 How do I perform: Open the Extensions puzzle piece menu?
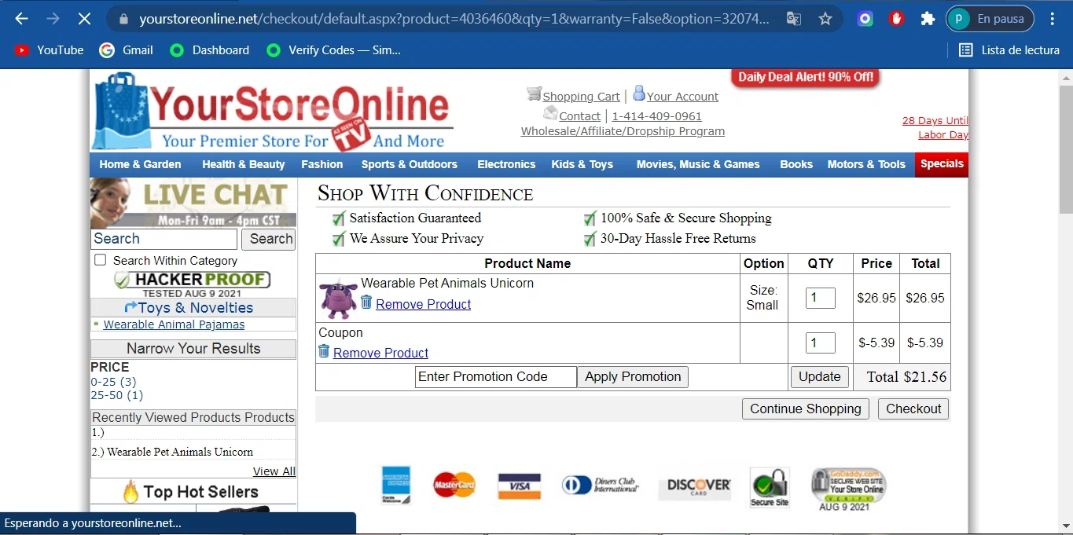(928, 19)
